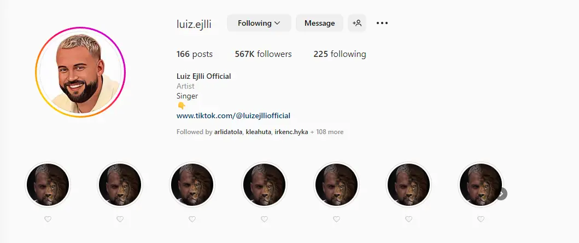Open the 567K followers list
The height and width of the screenshot is (243, 579).
click(x=264, y=54)
